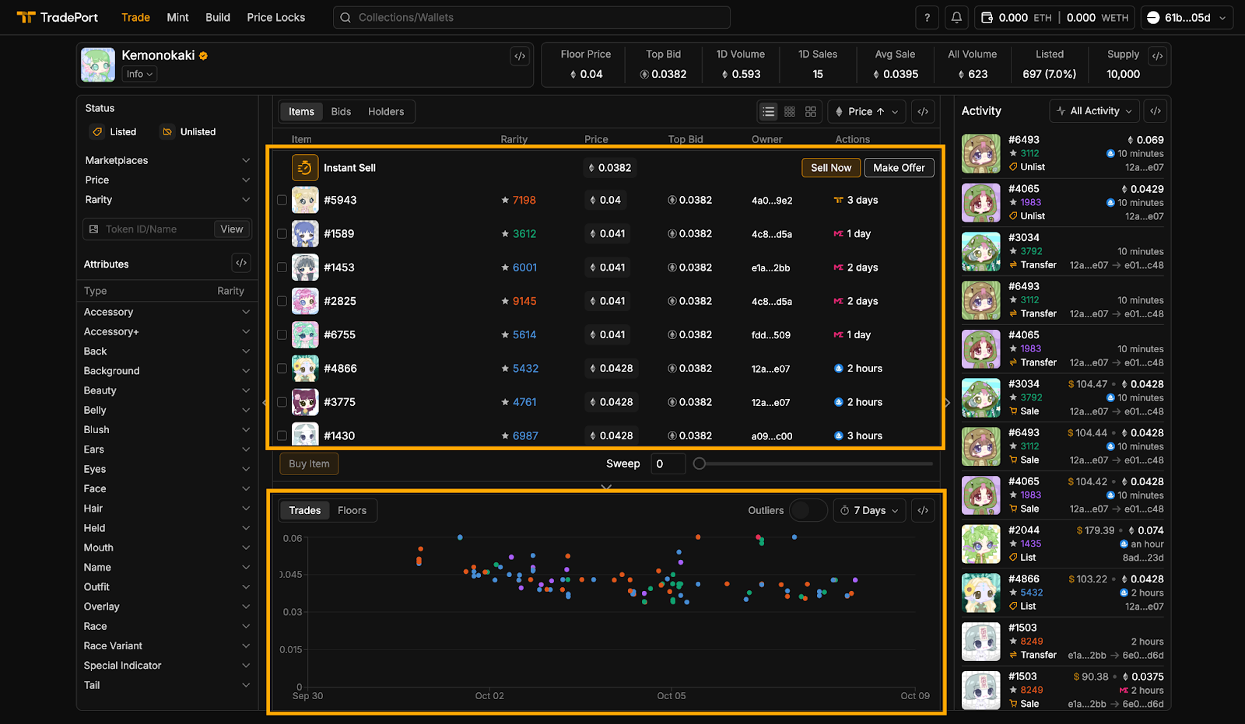The width and height of the screenshot is (1245, 724).
Task: Go to the Trade menu
Action: (135, 17)
